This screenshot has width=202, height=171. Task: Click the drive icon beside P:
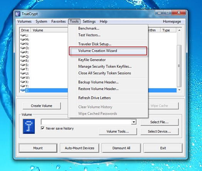[x=22, y=52]
